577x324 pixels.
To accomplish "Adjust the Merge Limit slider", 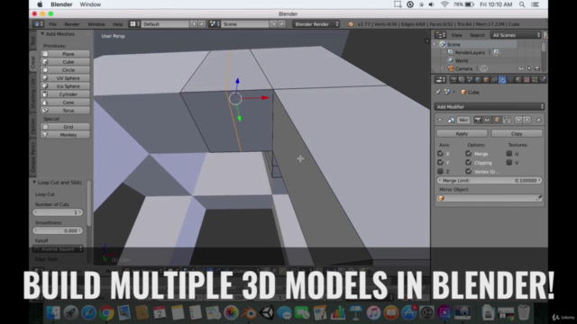I will pyautogui.click(x=490, y=181).
